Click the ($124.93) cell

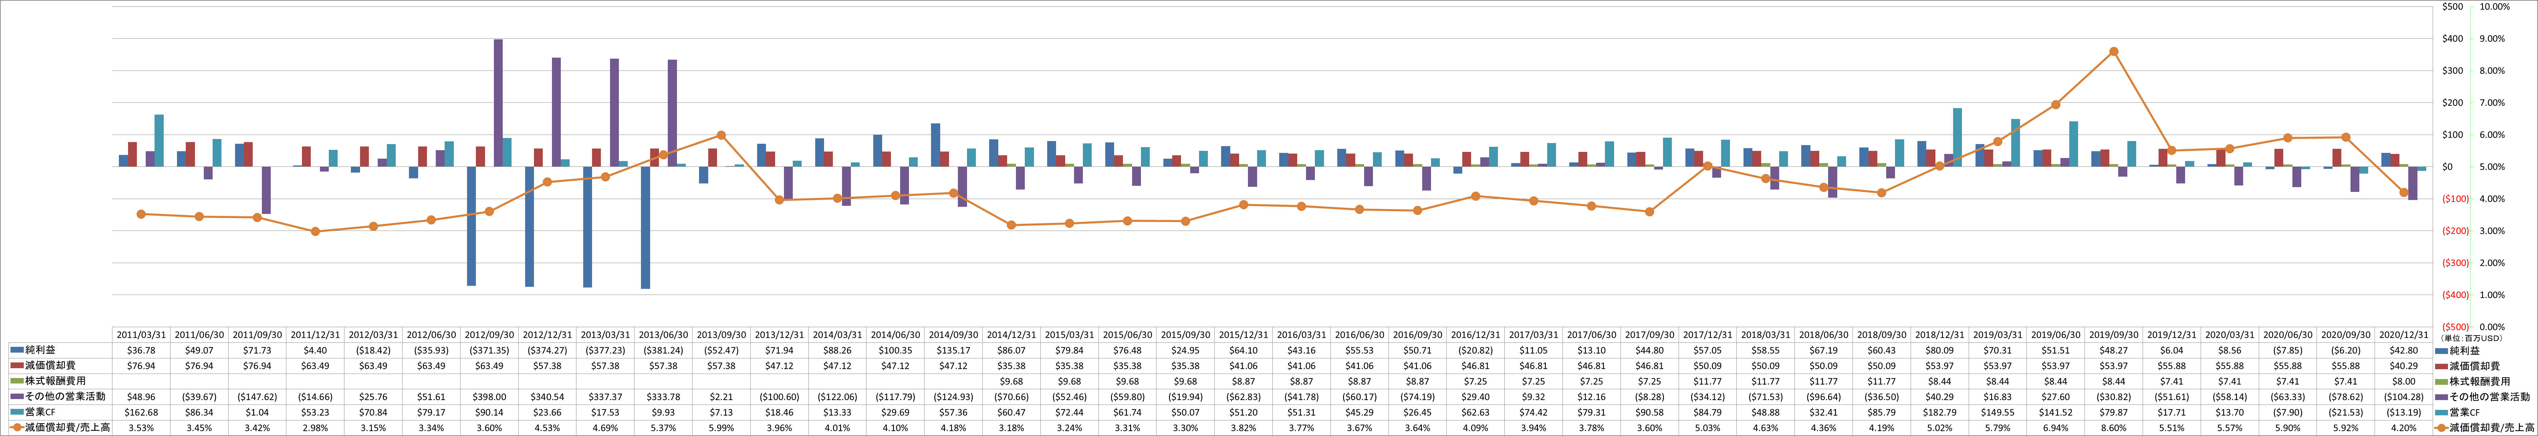(x=954, y=397)
